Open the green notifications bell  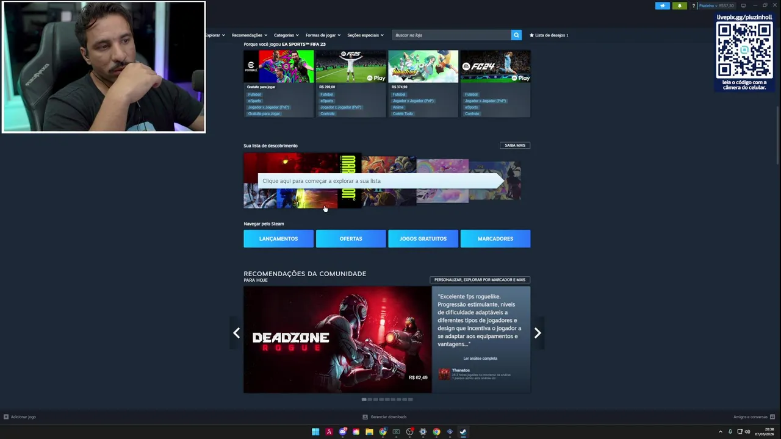click(680, 5)
